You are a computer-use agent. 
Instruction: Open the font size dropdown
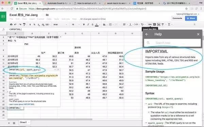click(75, 24)
